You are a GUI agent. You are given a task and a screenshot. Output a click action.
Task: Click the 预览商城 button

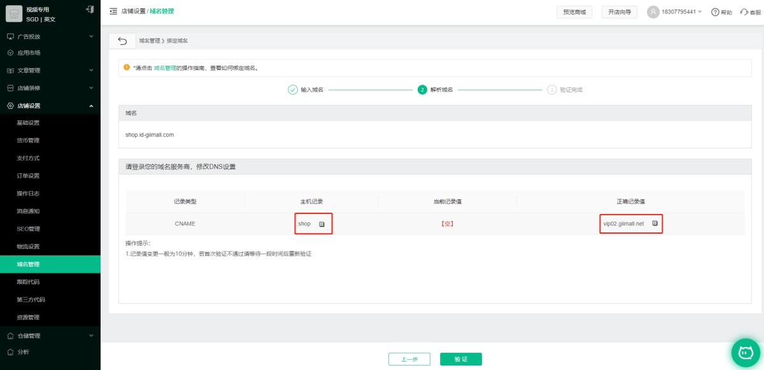[574, 12]
